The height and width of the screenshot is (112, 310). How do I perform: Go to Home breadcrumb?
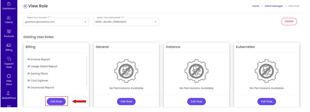tap(256, 6)
